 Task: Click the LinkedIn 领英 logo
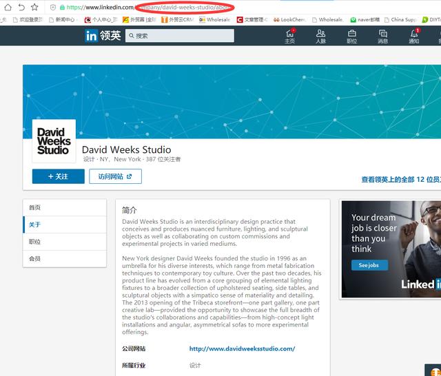(x=103, y=36)
